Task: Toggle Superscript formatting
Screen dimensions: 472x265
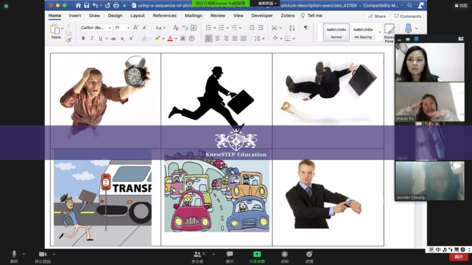Action: (131, 39)
